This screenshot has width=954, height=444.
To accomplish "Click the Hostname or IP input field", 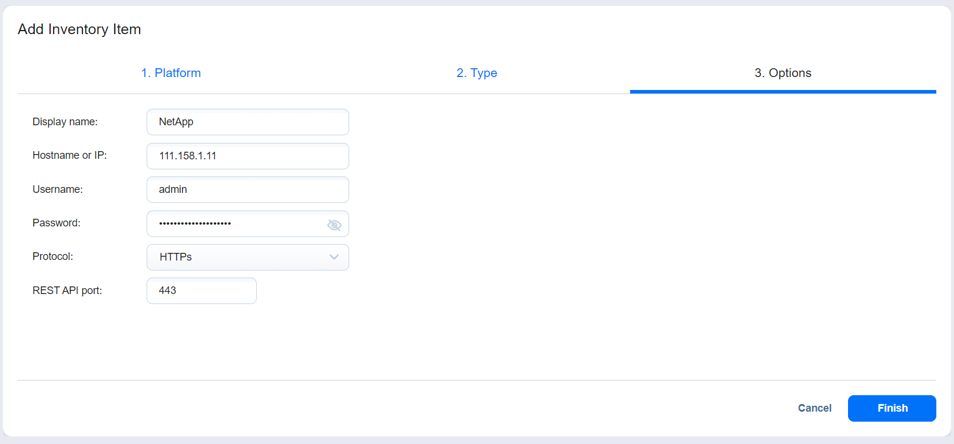I will coord(247,156).
